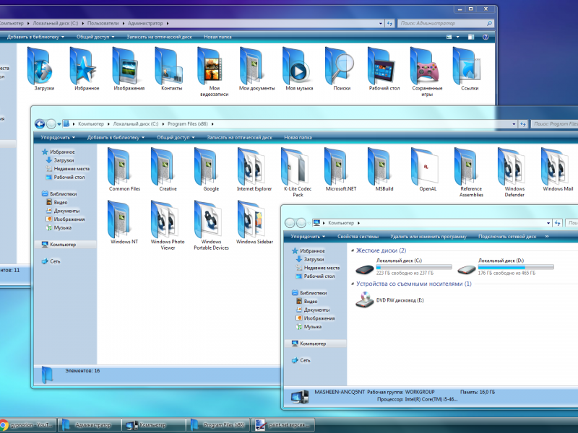Click Удалить или изменить программу
Screen dimensions: 578x433
tap(428, 237)
